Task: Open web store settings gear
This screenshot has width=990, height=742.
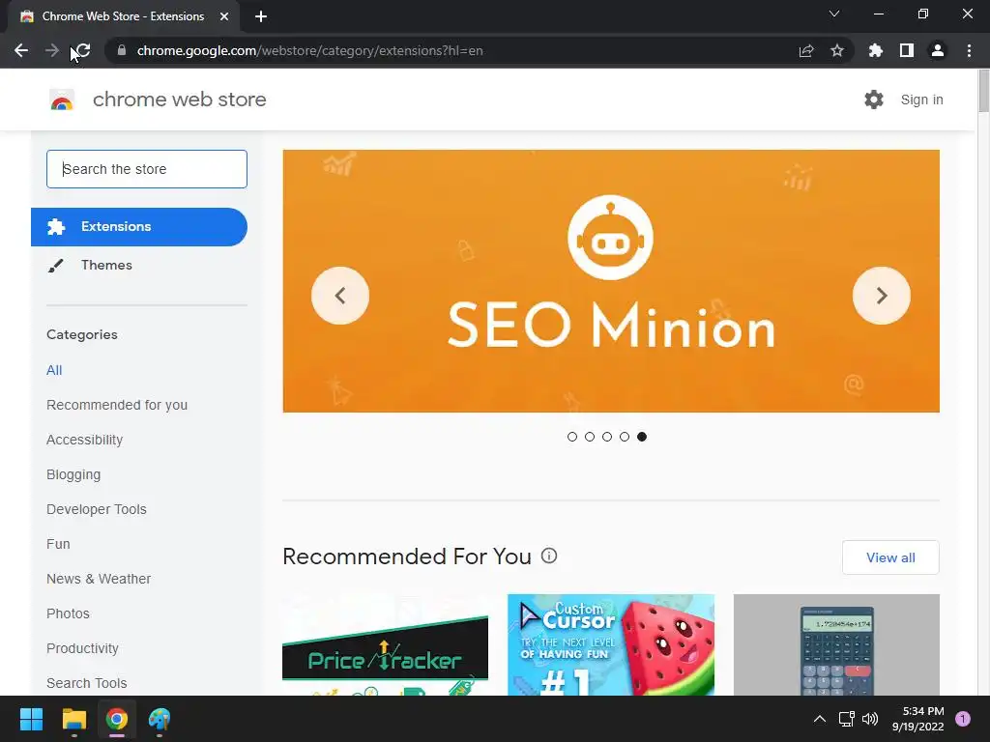Action: 874,100
